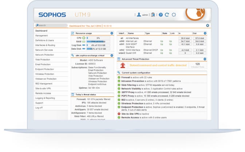Image resolution: width=245 pixels, height=152 pixels.
Task: Click the green CPU chip icon
Action: pos(84,38)
